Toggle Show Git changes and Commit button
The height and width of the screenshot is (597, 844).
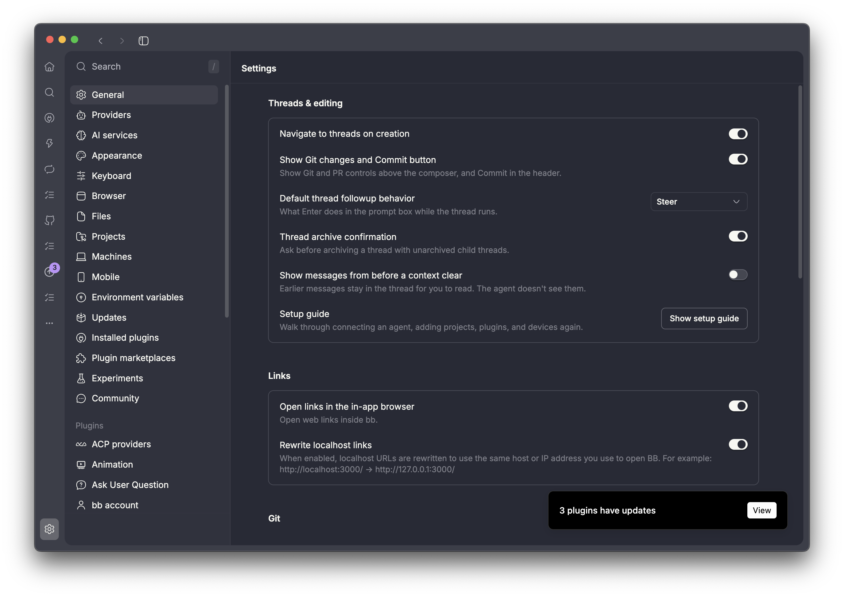point(738,159)
